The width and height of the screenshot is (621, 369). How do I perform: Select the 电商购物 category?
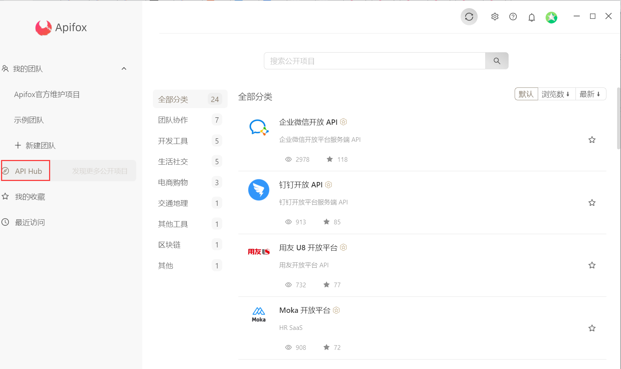[190, 182]
